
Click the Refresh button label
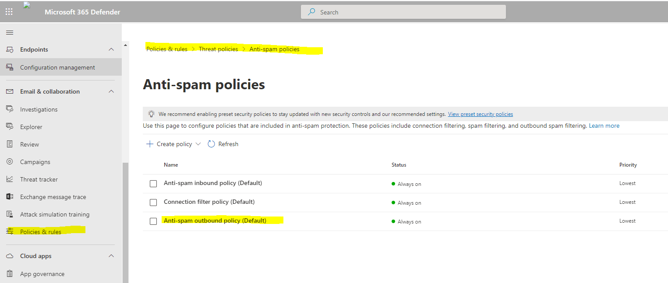pos(228,144)
